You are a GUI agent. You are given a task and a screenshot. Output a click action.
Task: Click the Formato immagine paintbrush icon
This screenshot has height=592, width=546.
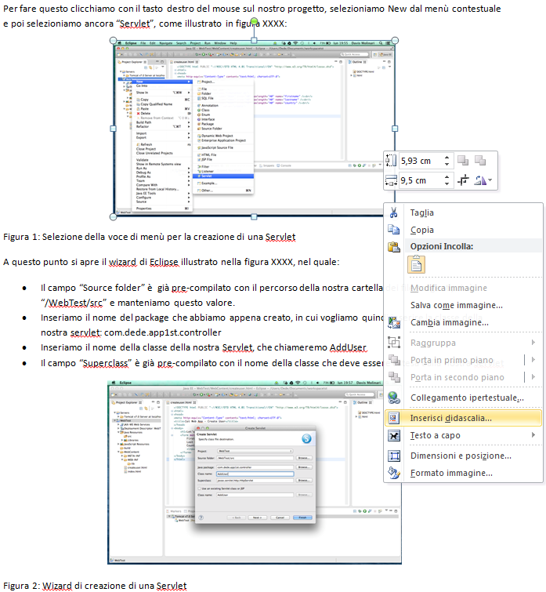394,473
